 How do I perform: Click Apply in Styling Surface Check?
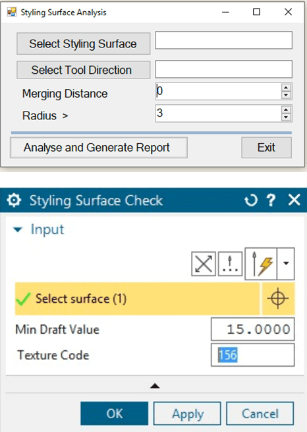click(x=187, y=414)
